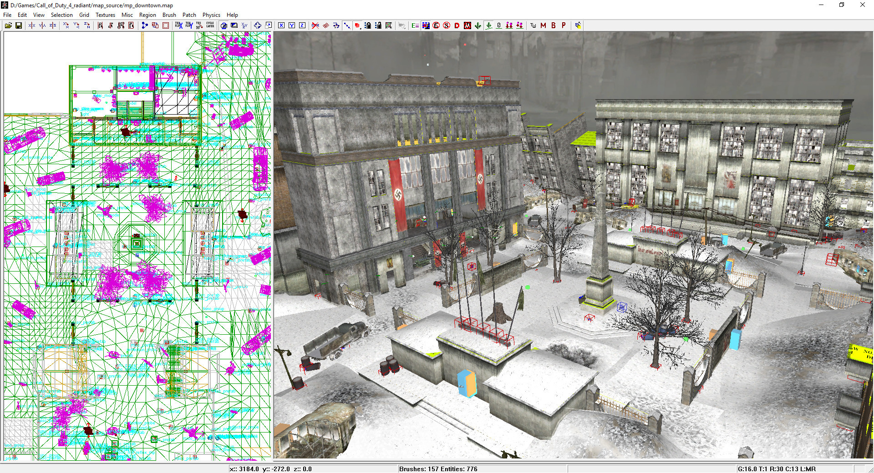This screenshot has width=874, height=473.
Task: Open the Brush menu
Action: [x=169, y=15]
